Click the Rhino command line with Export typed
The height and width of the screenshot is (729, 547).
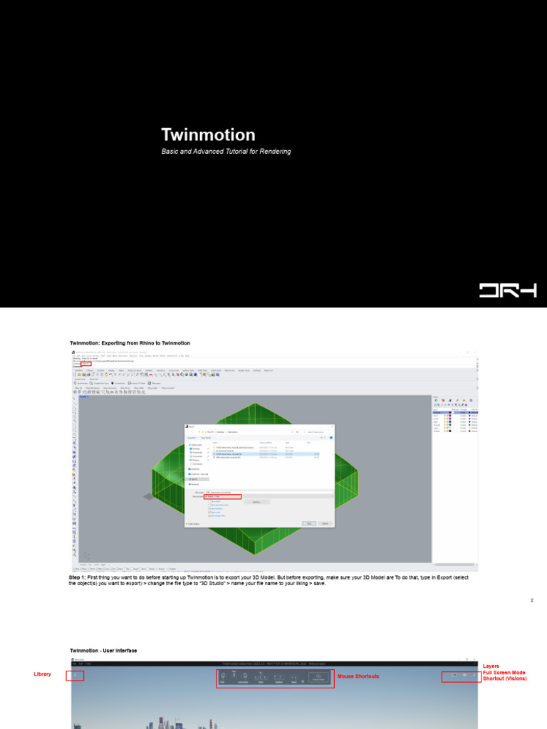pos(86,364)
